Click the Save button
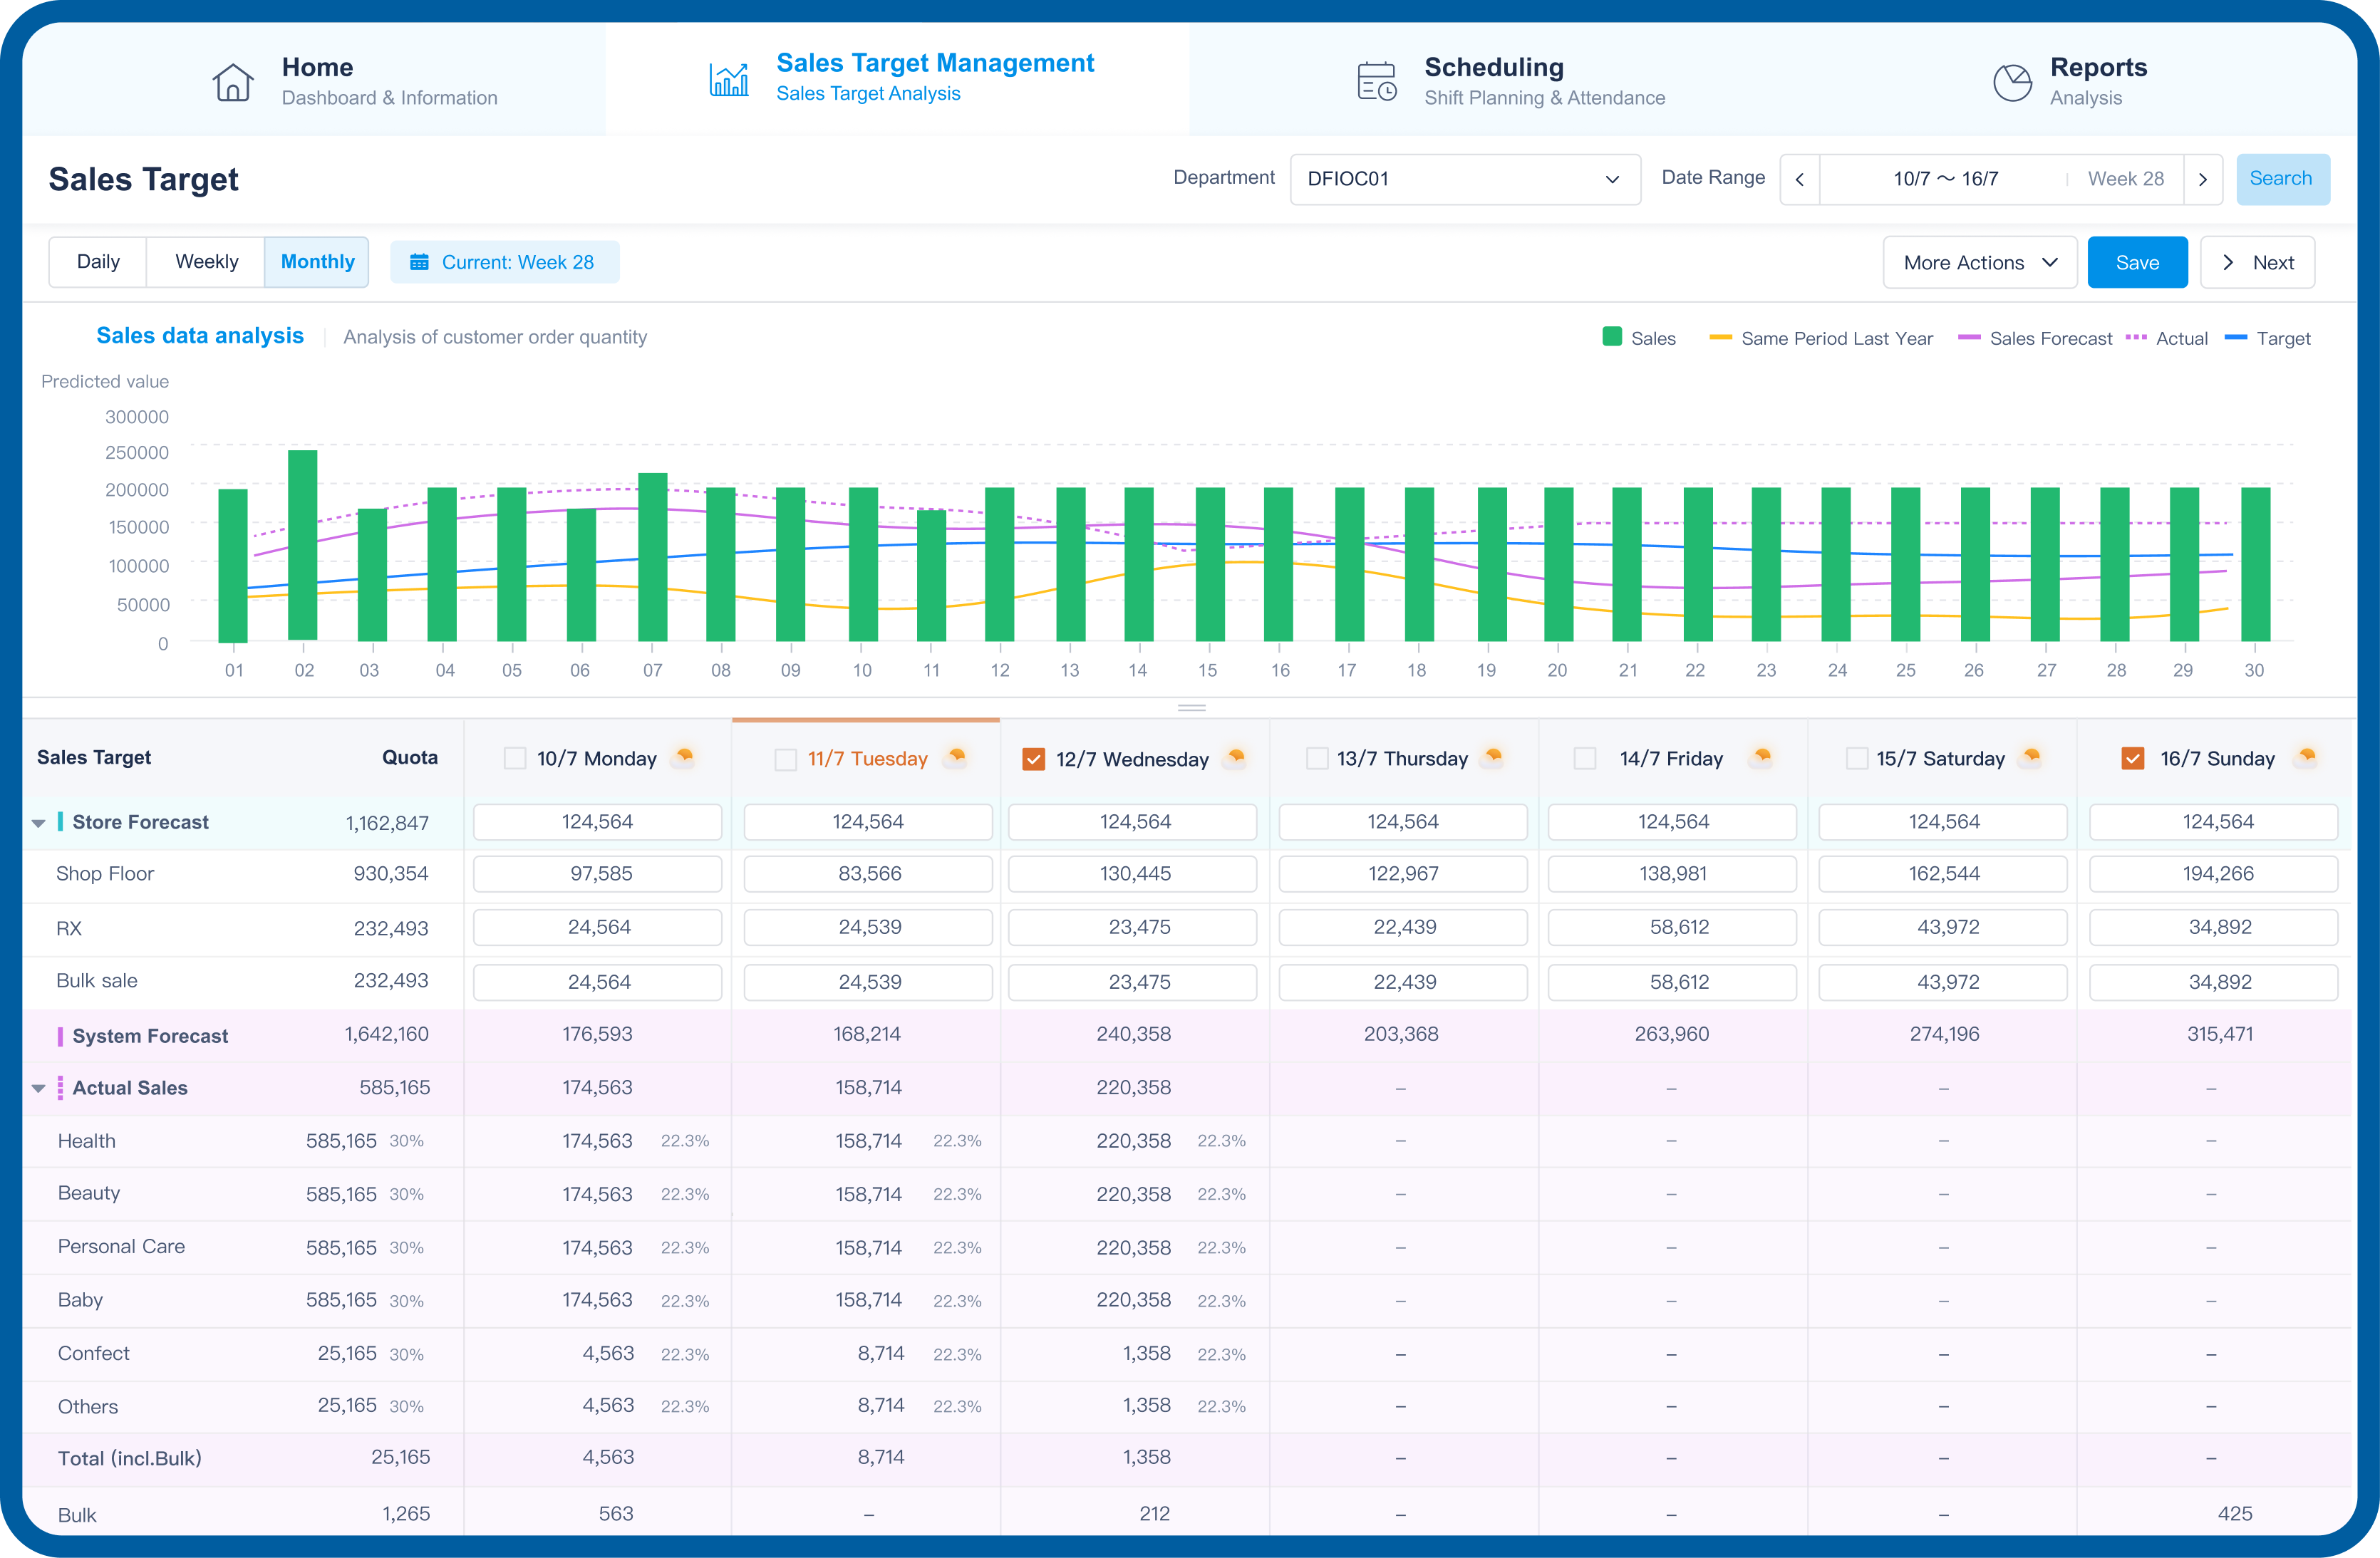The image size is (2380, 1558). (2137, 262)
